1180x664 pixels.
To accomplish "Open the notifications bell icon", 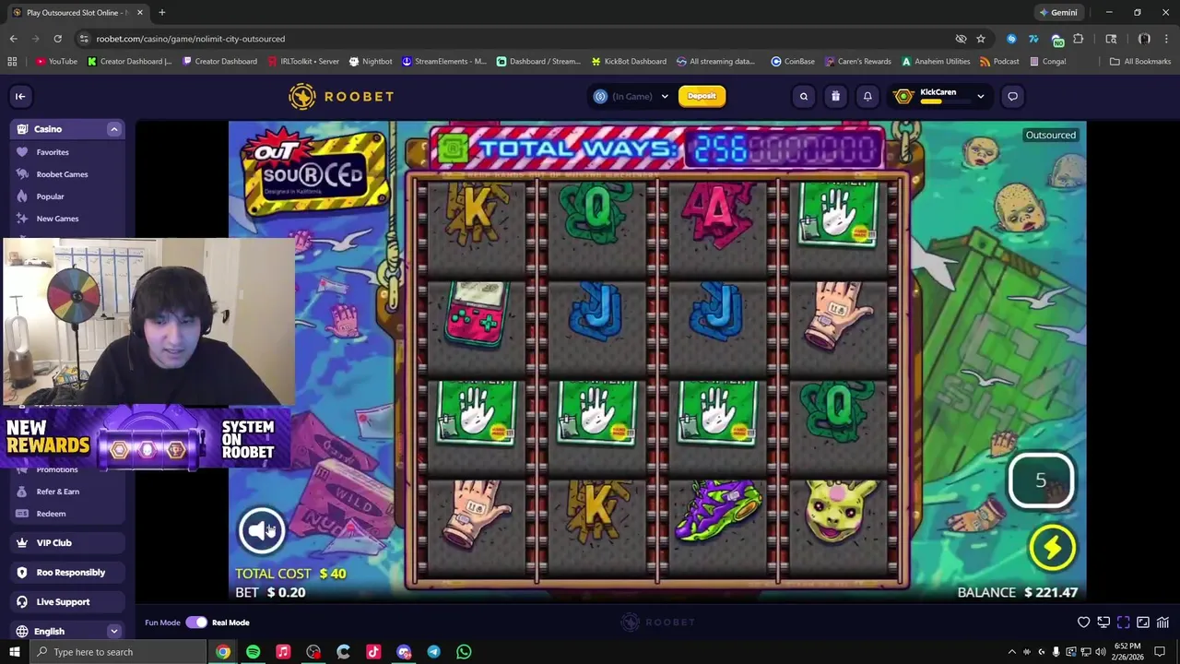I will (x=867, y=96).
